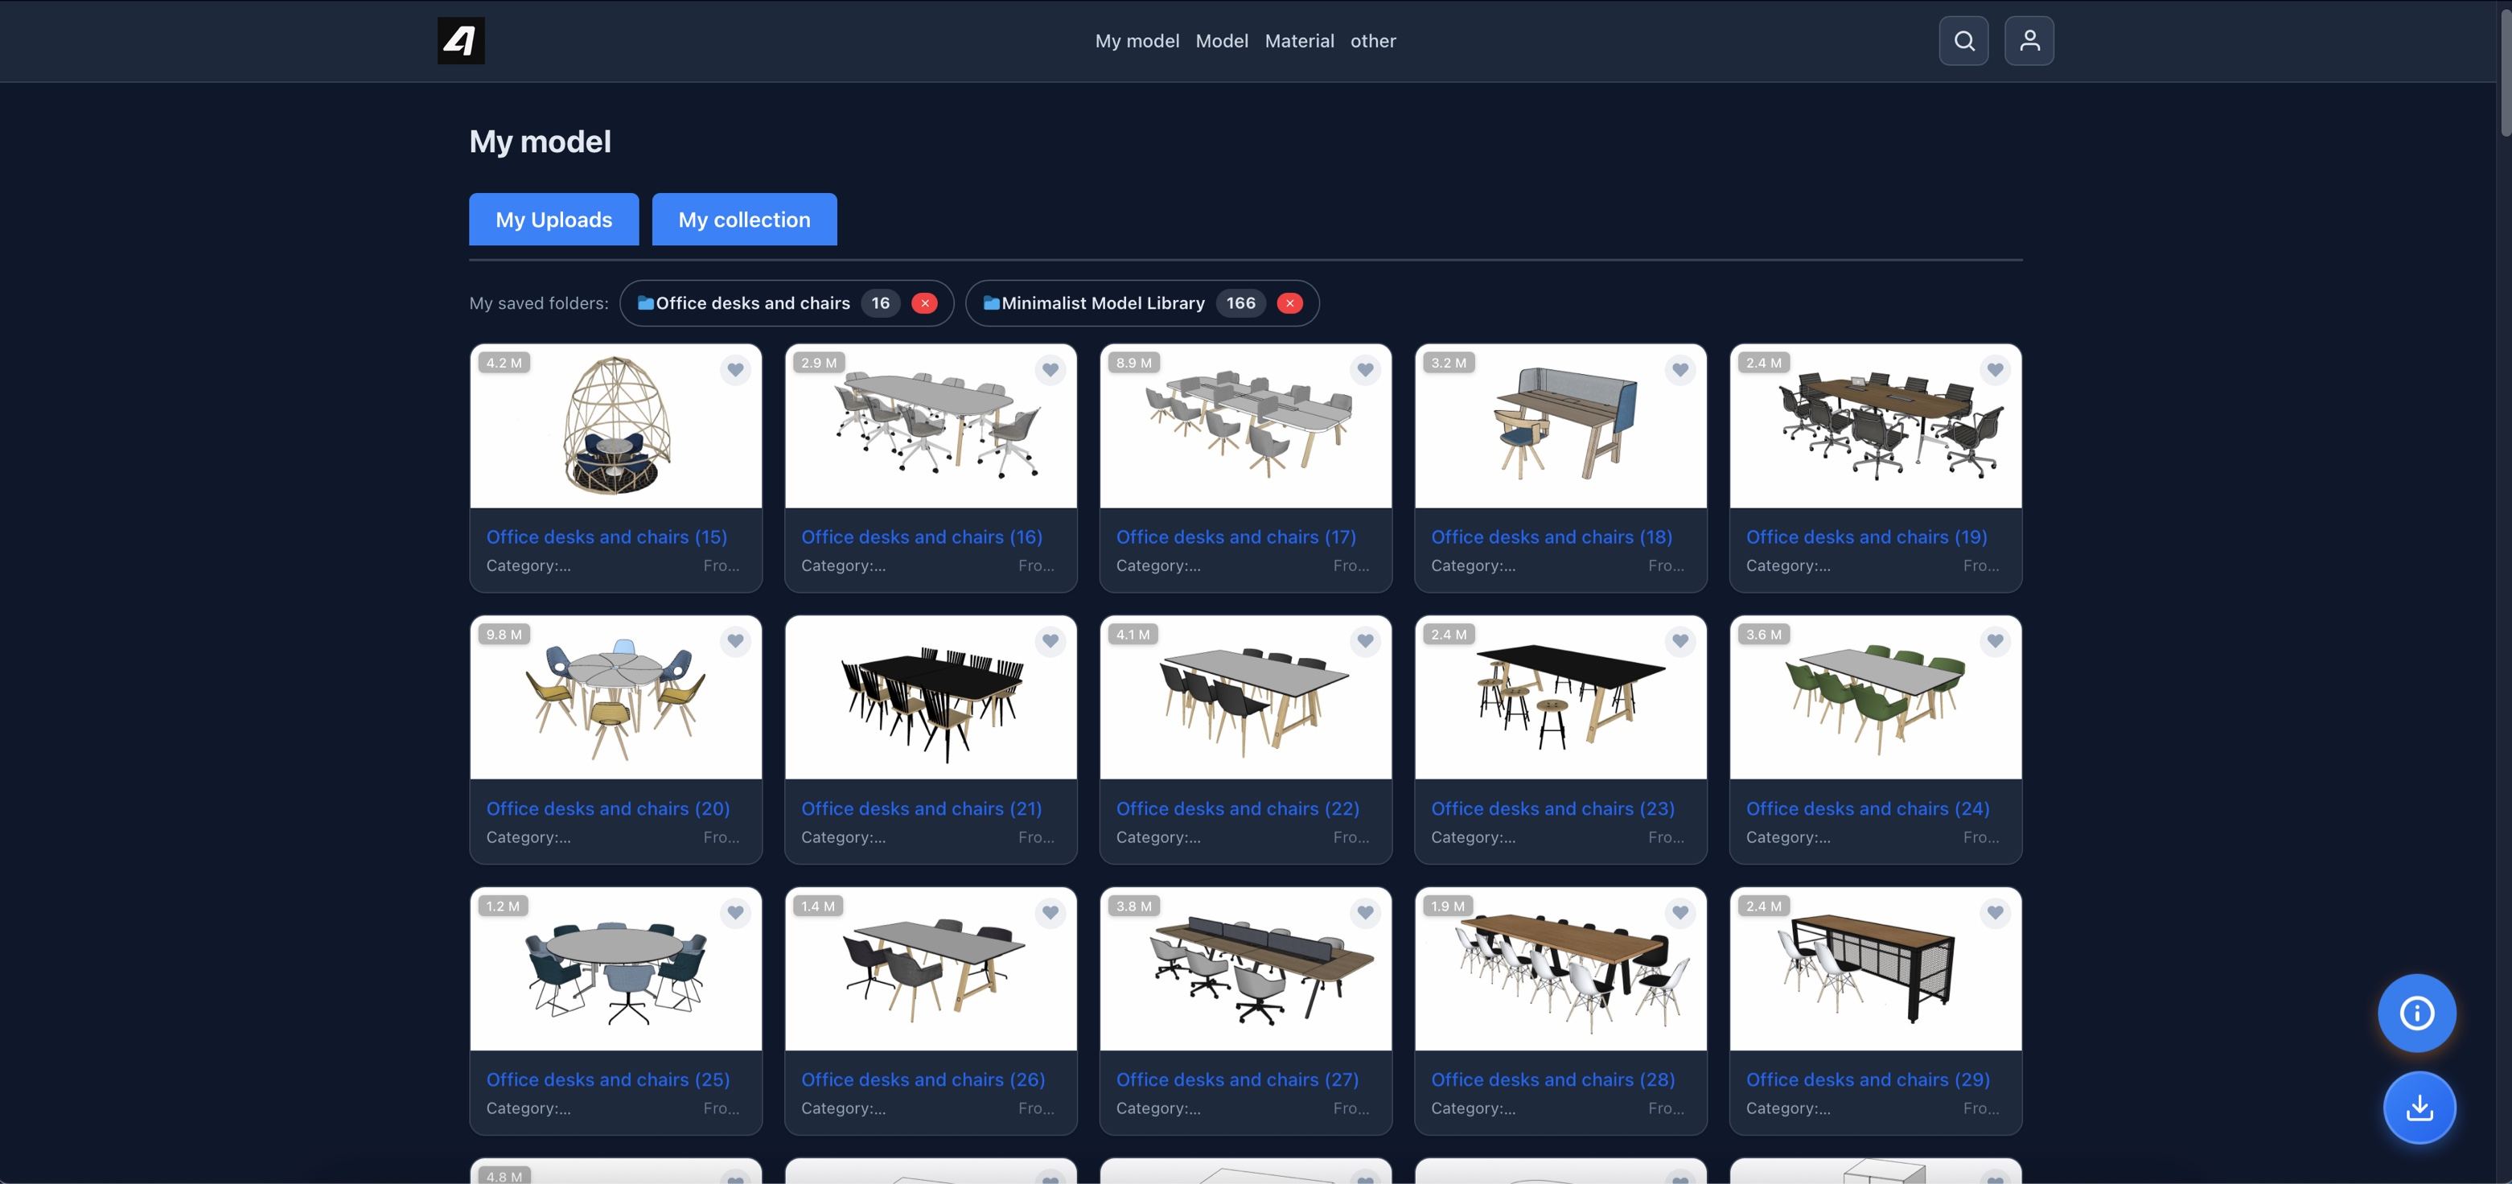Click the site logo in header
The width and height of the screenshot is (2512, 1184).
(460, 41)
